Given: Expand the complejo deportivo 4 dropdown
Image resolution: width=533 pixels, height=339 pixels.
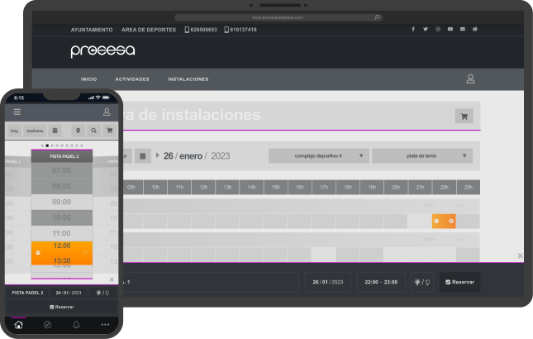Looking at the screenshot, I should coord(318,155).
